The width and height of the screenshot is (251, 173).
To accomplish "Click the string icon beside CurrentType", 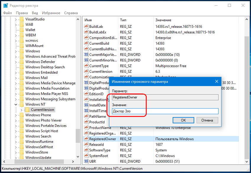I will coord(86,66).
